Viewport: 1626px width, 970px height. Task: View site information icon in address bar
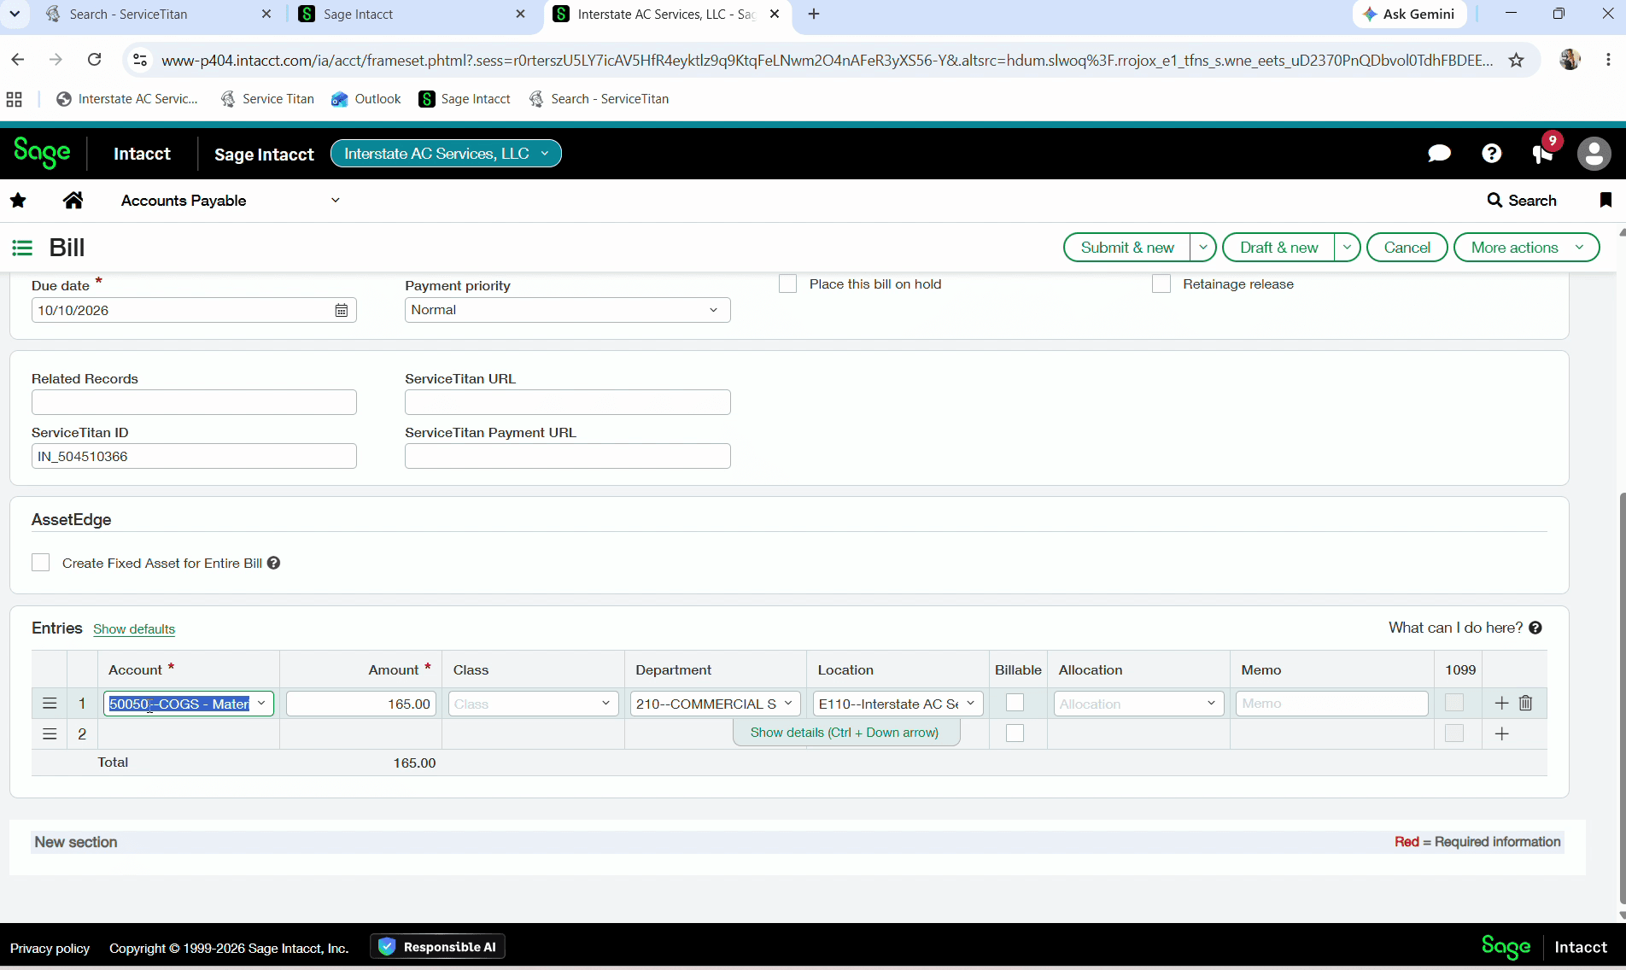[x=140, y=60]
